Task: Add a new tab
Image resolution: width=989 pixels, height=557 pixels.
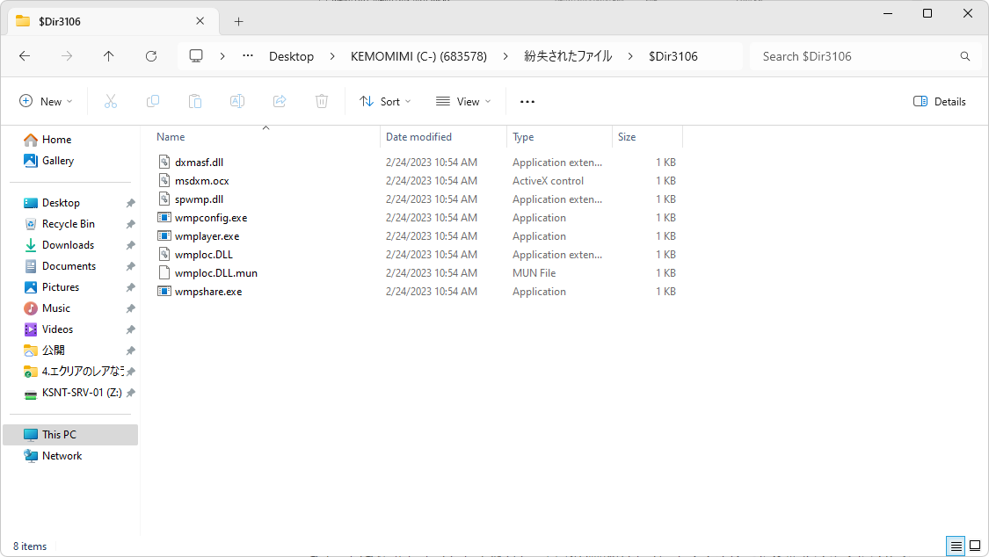Action: coord(238,21)
